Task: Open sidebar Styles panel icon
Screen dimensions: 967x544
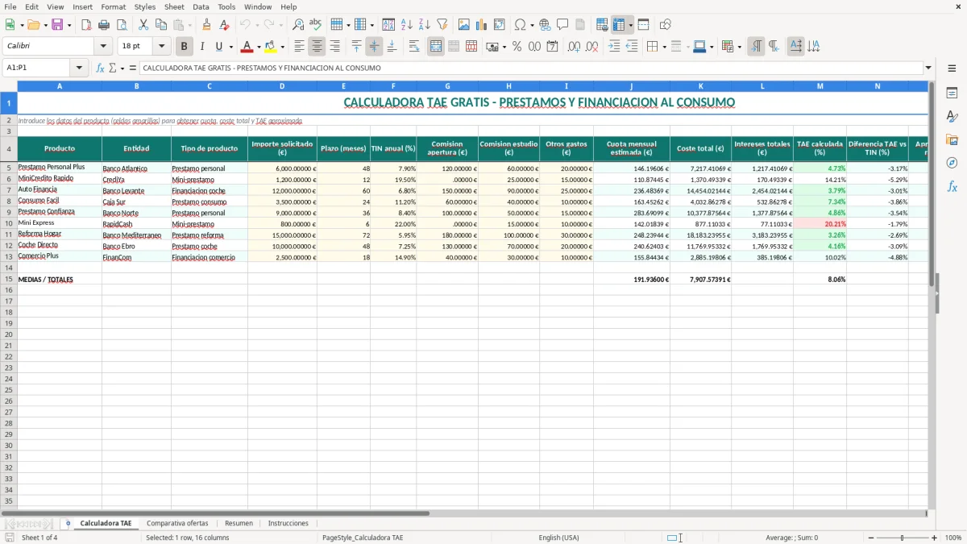Action: tap(952, 117)
